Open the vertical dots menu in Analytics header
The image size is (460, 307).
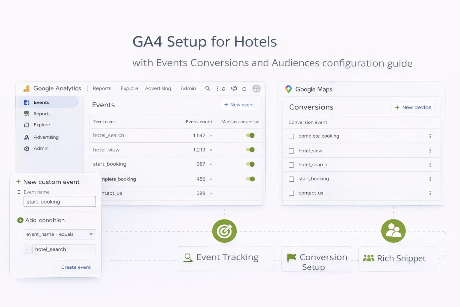(217, 89)
